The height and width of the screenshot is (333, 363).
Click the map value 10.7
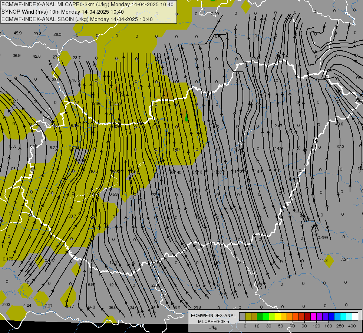pos(94,171)
